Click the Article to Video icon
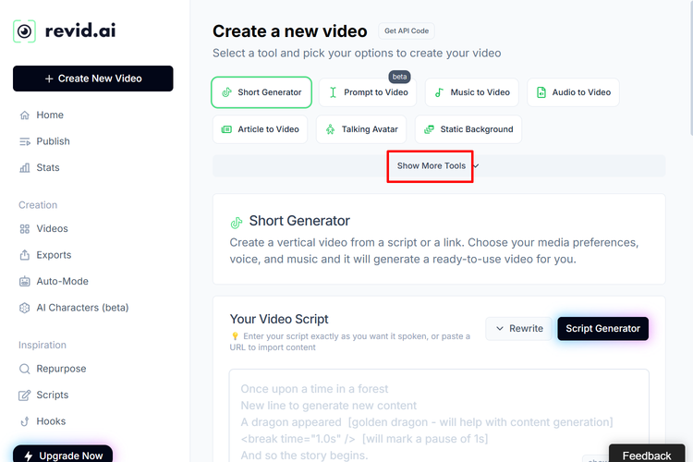This screenshot has height=462, width=693. [x=226, y=129]
